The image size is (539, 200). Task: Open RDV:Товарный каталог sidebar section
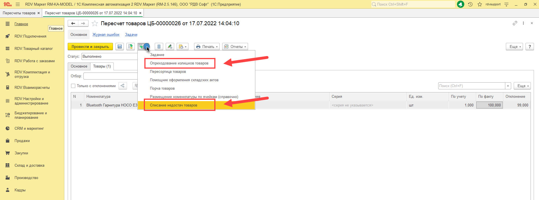click(x=34, y=49)
